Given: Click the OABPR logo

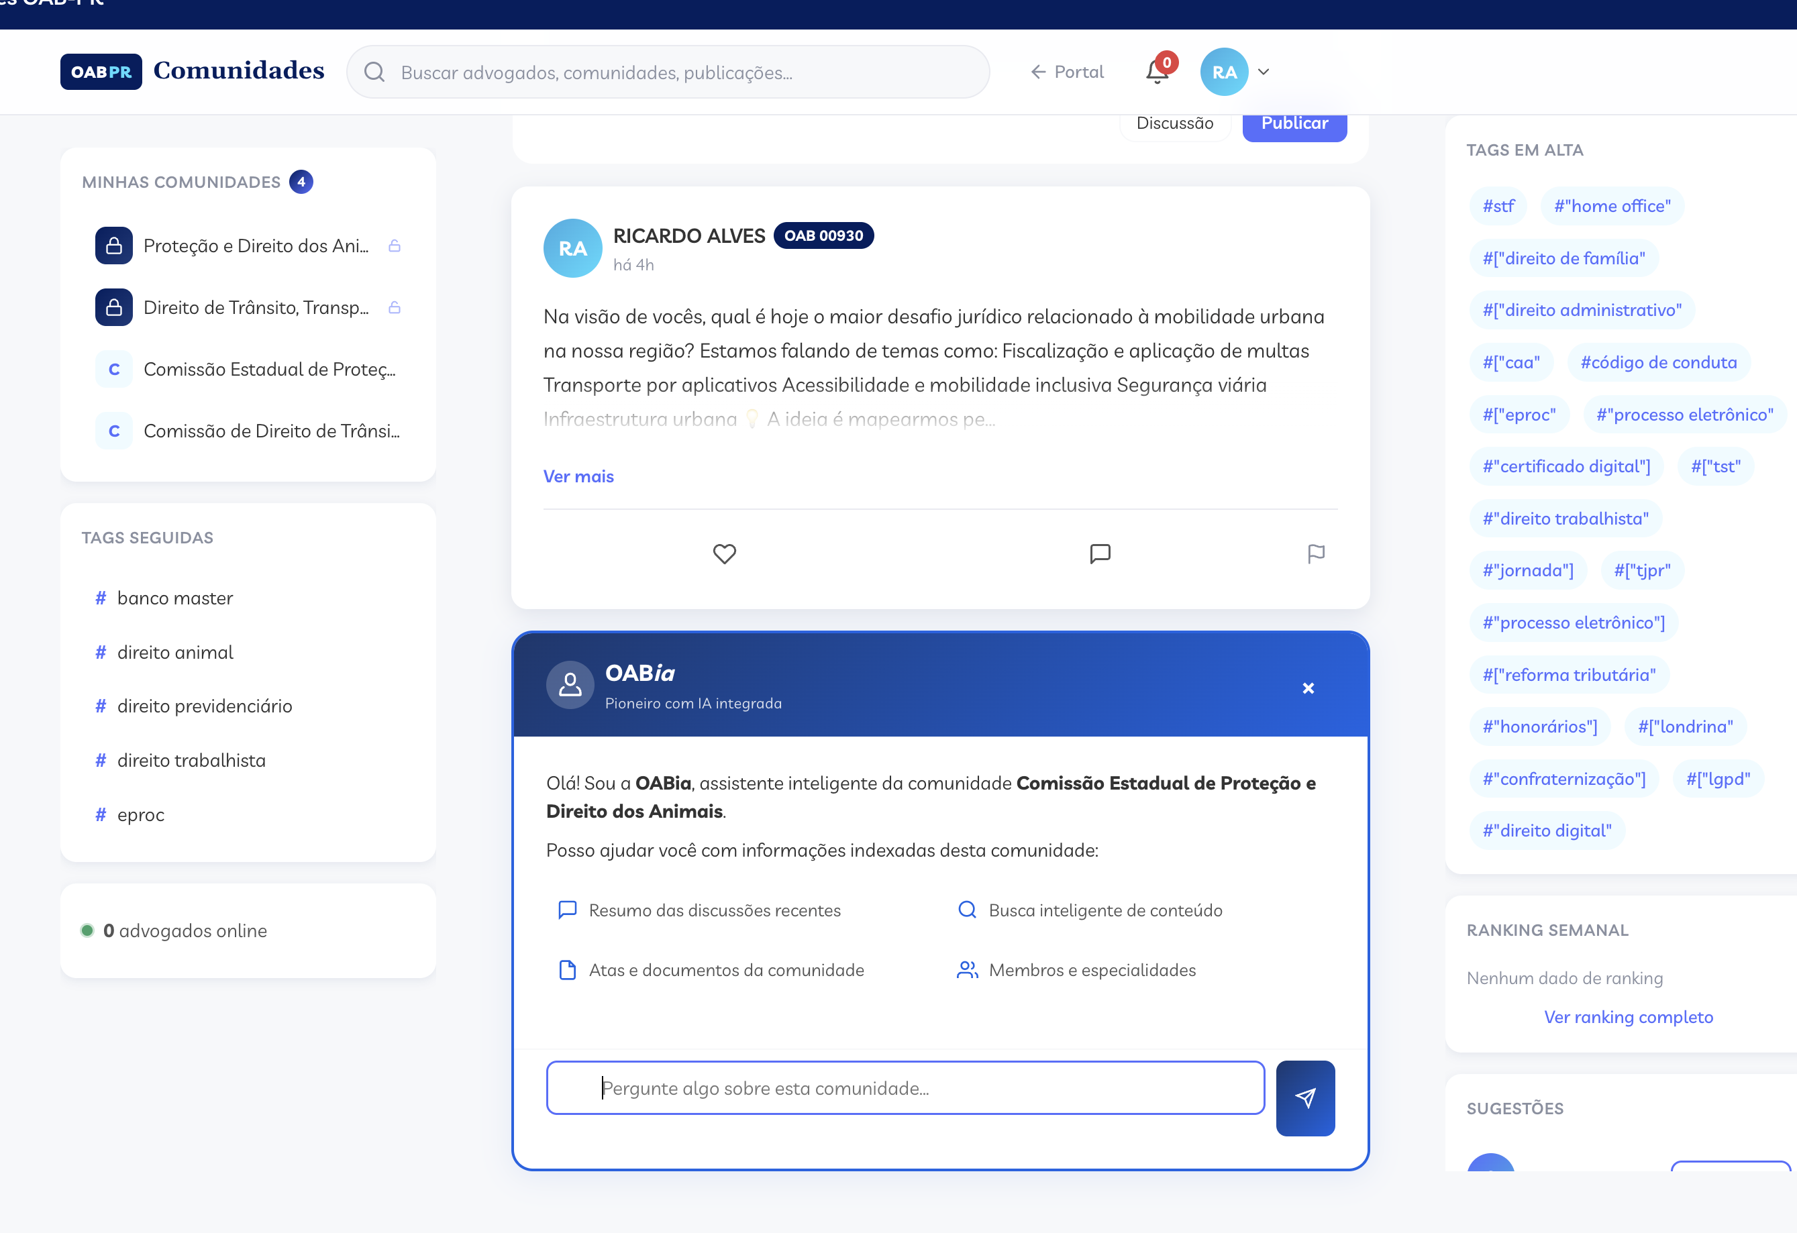Looking at the screenshot, I should pyautogui.click(x=101, y=72).
